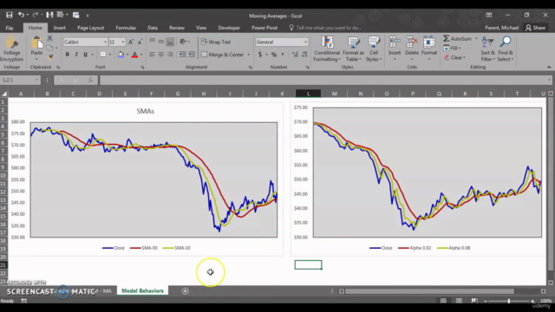Switch to the Page Layout tab
The width and height of the screenshot is (555, 312).
(x=90, y=28)
